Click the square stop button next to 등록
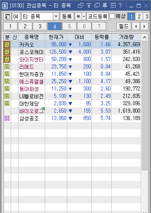The width and height of the screenshot is (151, 213). 78,16
